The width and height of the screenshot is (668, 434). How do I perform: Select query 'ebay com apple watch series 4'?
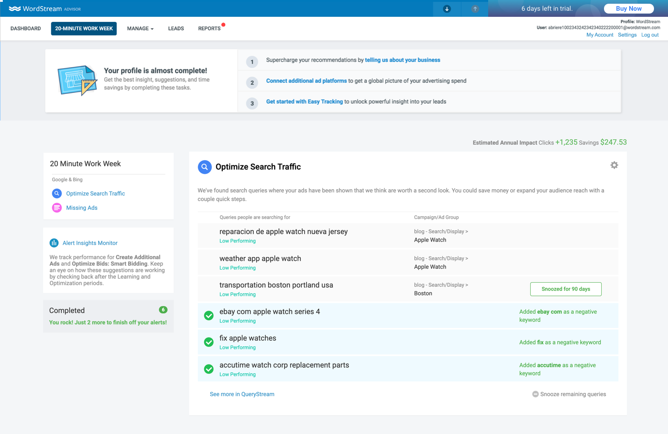pos(270,312)
